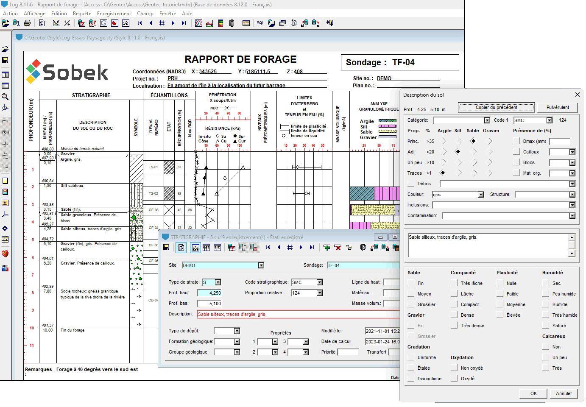The height and width of the screenshot is (407, 586).
Task: Click the Google 'G' icon in toolbar
Action: pos(103,23)
